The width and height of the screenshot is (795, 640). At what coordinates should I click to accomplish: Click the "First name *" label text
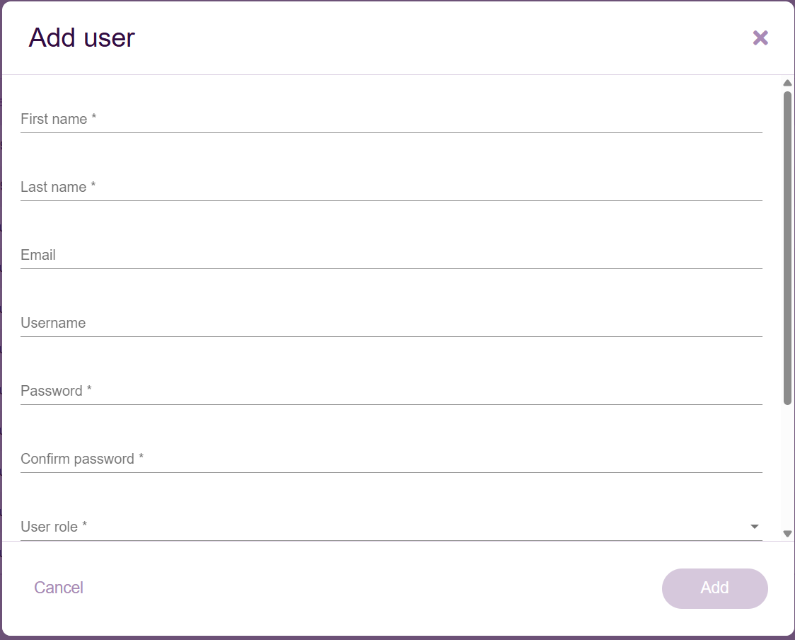pyautogui.click(x=58, y=119)
